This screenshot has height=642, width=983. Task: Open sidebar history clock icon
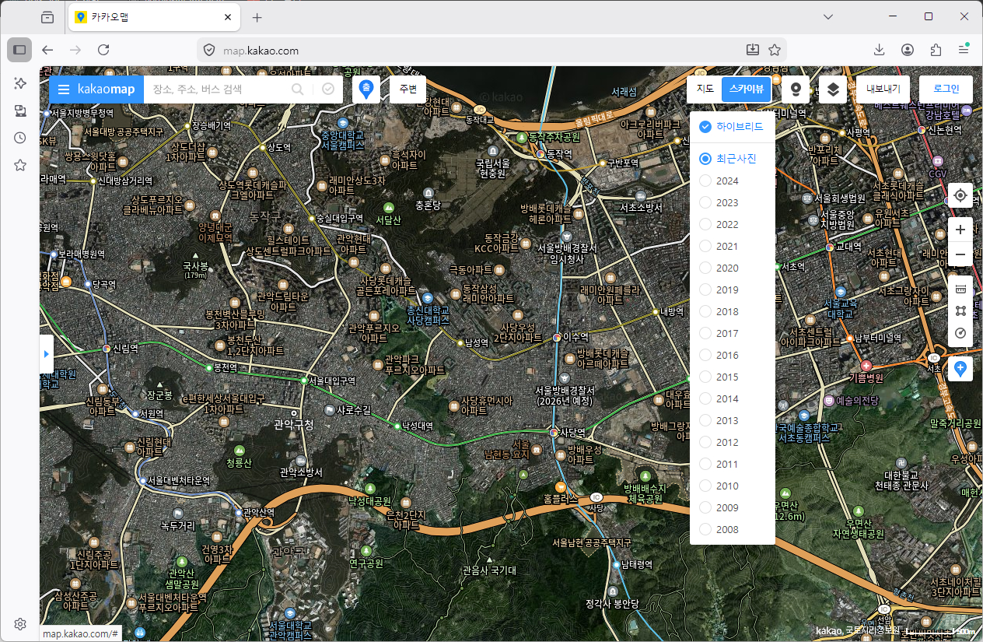[20, 138]
